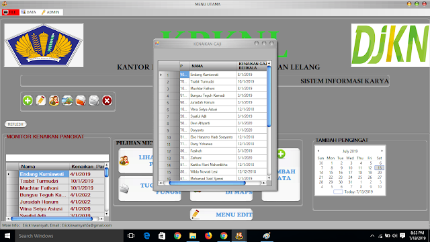
Task: Select Bungsu Teguh Ka... in Monitor Kenaikan Pangkat
Action: pyautogui.click(x=44, y=195)
